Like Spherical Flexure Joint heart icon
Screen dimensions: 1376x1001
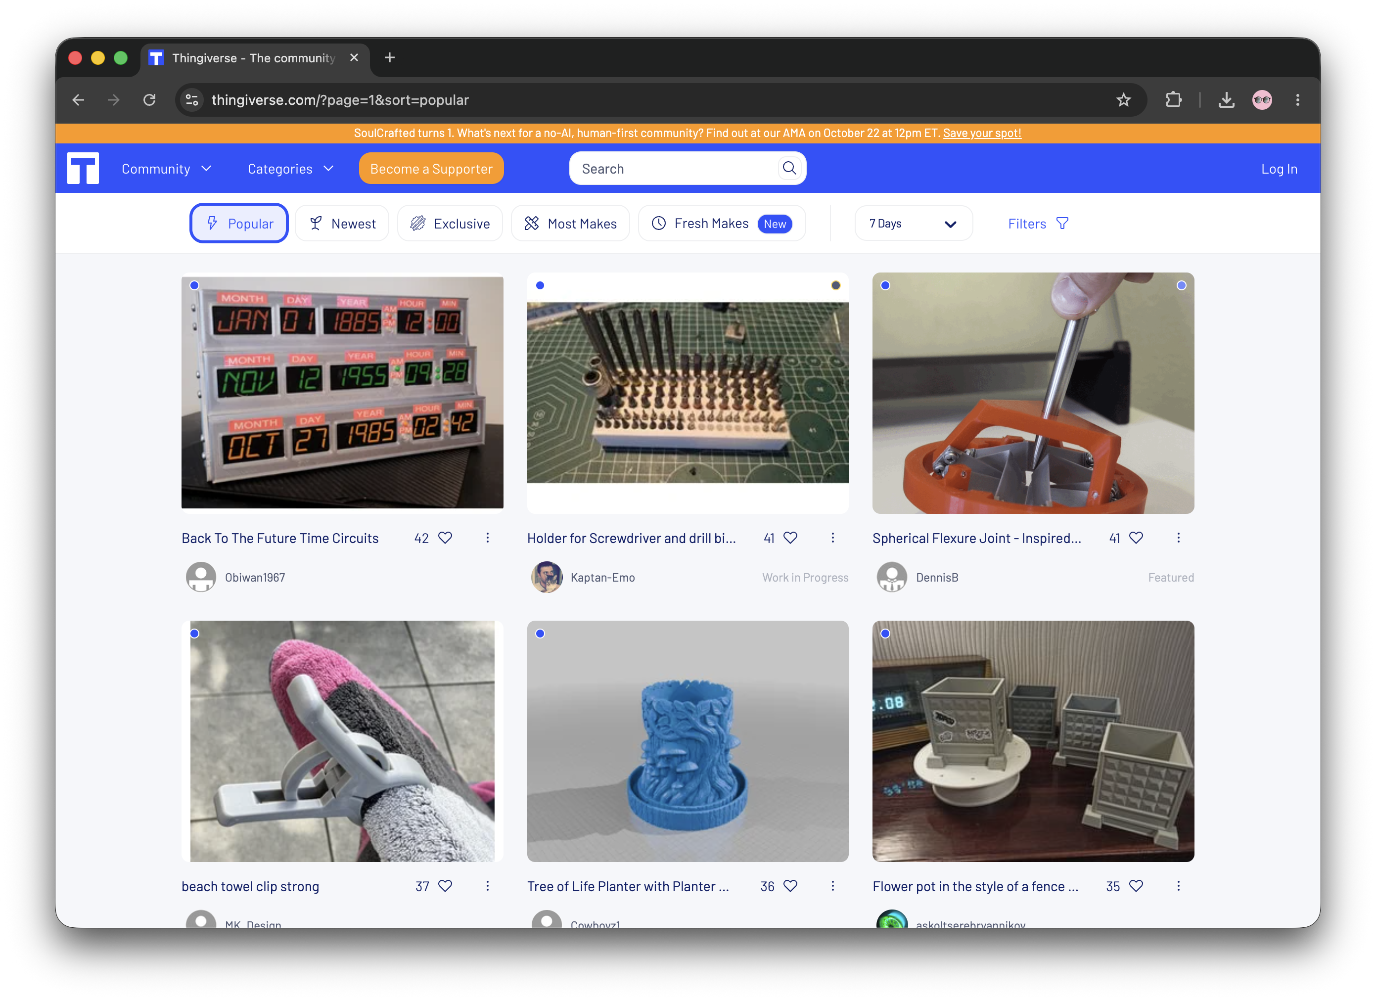coord(1136,538)
